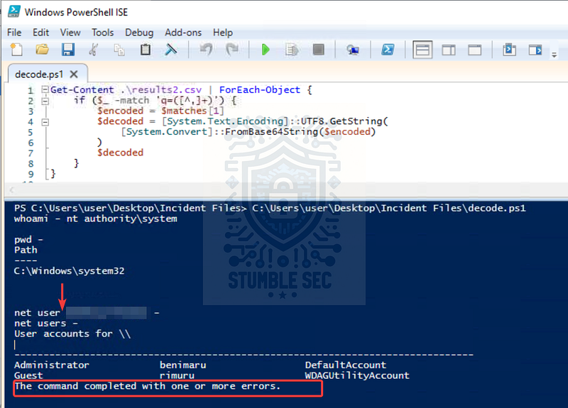Open the Help menu
The width and height of the screenshot is (568, 408).
[x=223, y=33]
